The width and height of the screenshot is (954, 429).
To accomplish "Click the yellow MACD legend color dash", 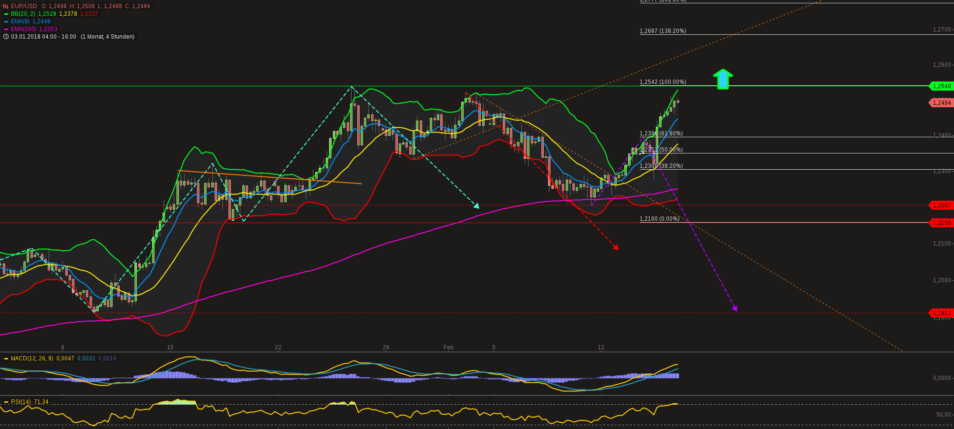I will 6,358.
